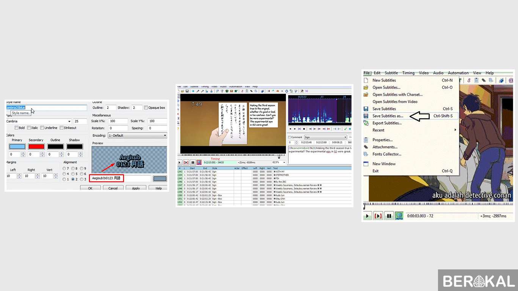Screen dimensions: 518x291
Task: Step the Vert margin spinner
Action: pos(56,176)
